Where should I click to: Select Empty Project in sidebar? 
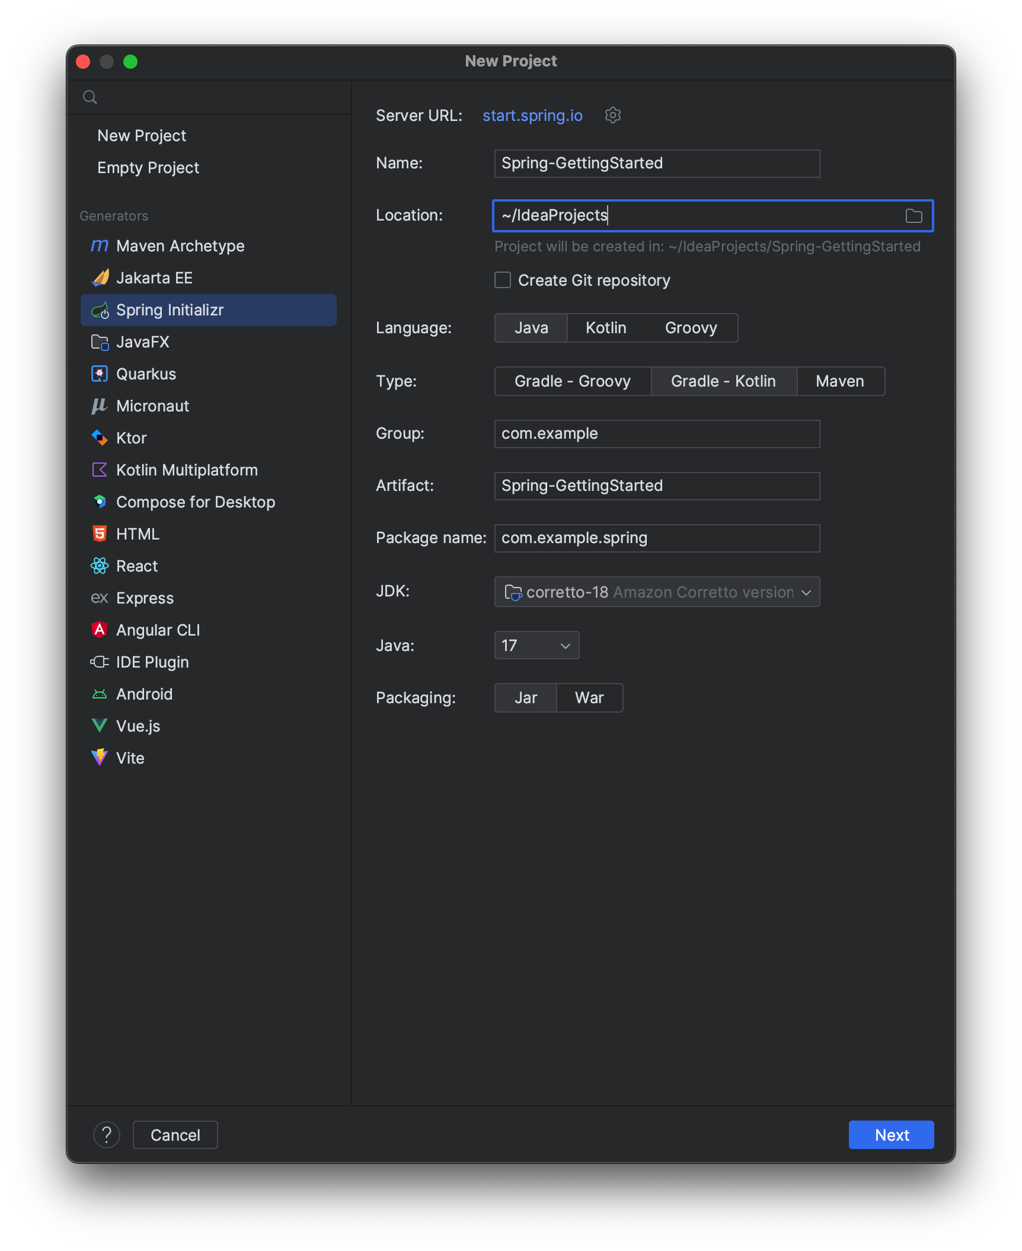[148, 168]
